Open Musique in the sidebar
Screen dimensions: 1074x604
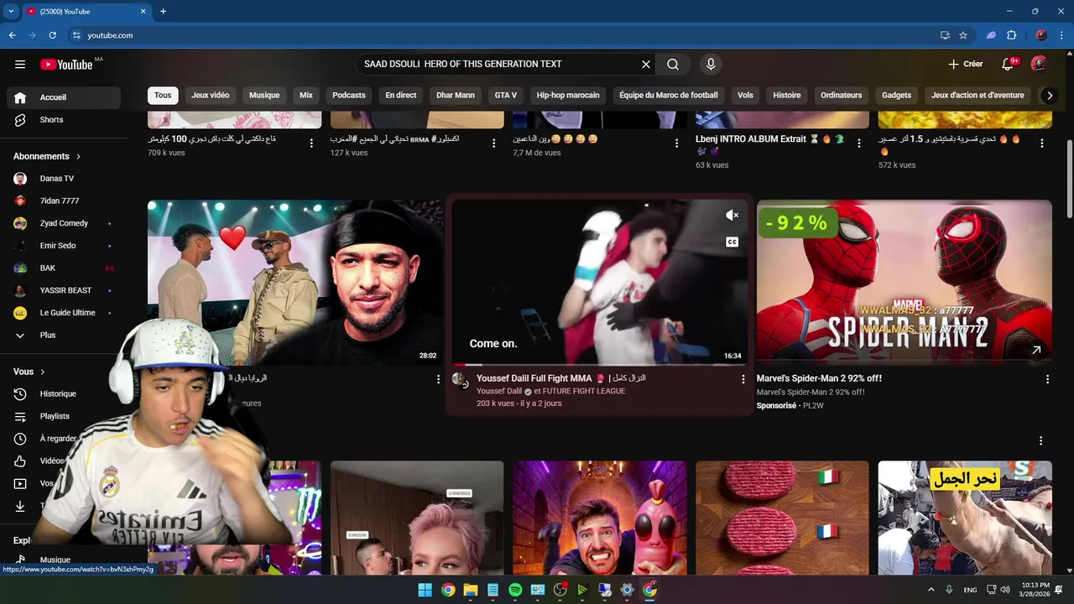click(64, 560)
